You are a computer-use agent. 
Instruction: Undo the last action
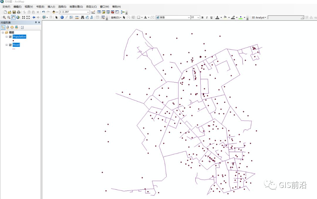pyautogui.click(x=43, y=12)
